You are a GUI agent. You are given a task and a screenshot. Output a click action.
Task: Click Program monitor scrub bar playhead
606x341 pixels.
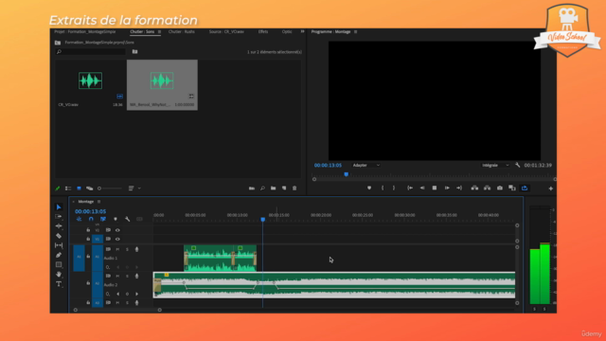click(x=347, y=174)
